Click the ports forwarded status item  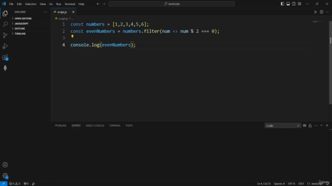pos(26,183)
